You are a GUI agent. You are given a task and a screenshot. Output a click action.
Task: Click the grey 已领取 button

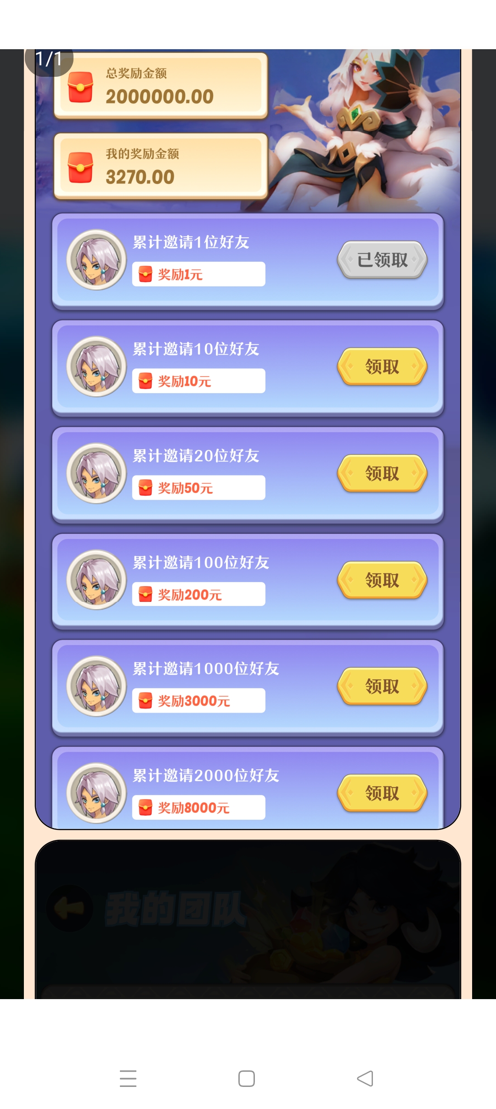click(x=382, y=260)
